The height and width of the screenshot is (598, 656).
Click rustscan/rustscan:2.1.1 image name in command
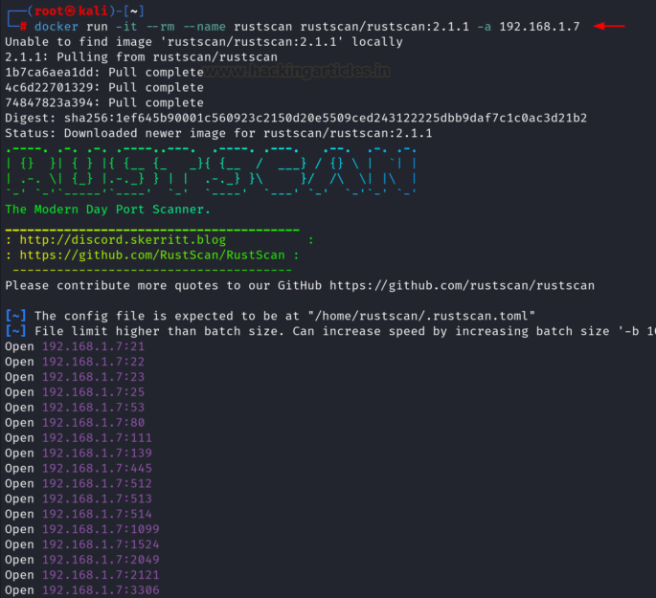tap(385, 27)
